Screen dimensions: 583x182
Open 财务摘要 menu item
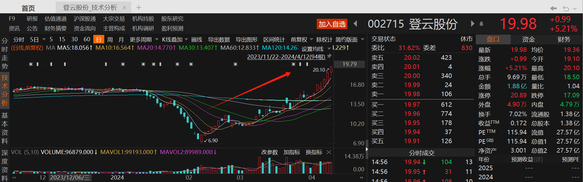point(56,29)
